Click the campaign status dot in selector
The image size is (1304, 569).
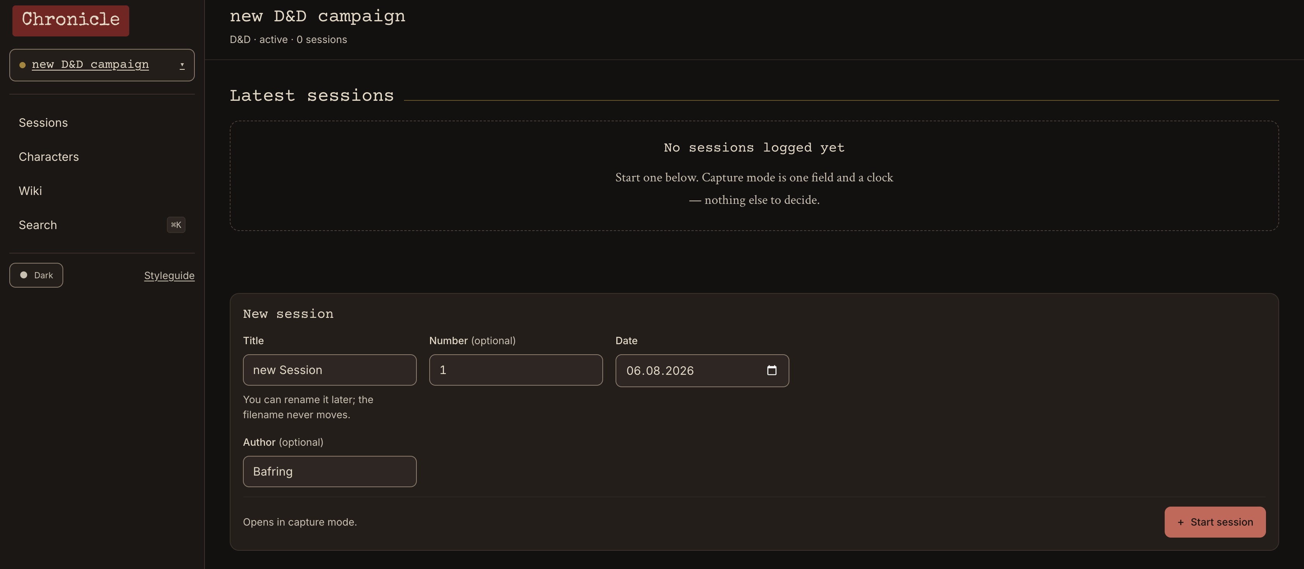pos(22,65)
